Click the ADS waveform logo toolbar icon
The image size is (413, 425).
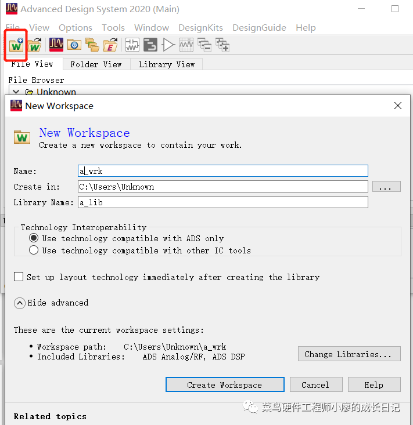click(56, 45)
